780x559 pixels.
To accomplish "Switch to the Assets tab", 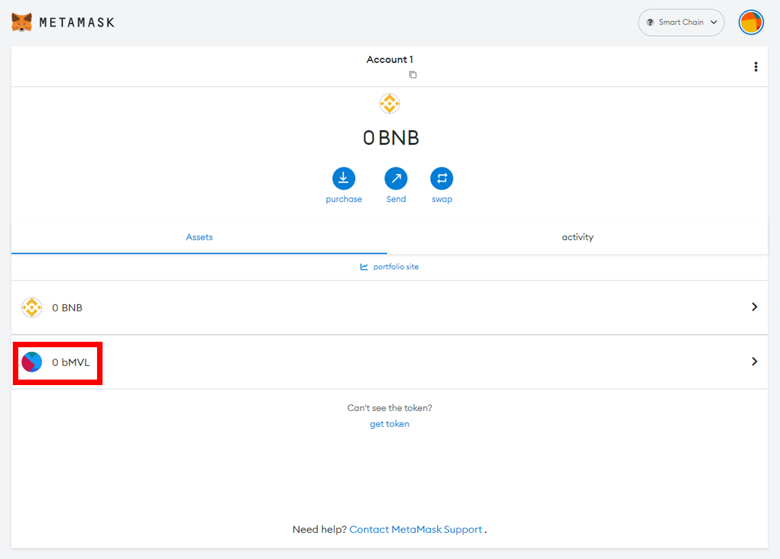I will tap(199, 237).
